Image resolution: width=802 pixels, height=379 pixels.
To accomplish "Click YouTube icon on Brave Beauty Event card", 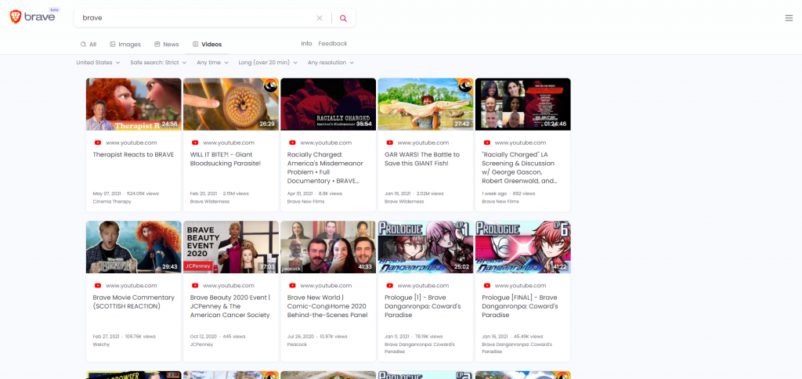I will click(x=195, y=286).
